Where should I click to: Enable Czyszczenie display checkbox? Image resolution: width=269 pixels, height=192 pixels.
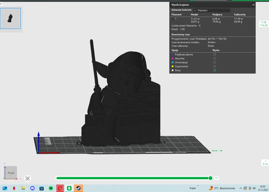(215, 67)
